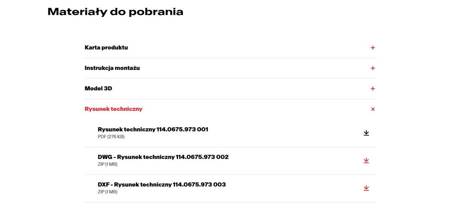The width and height of the screenshot is (450, 212).
Task: Click the download arrow beside 114.0675.973 003
Action: [x=366, y=188]
